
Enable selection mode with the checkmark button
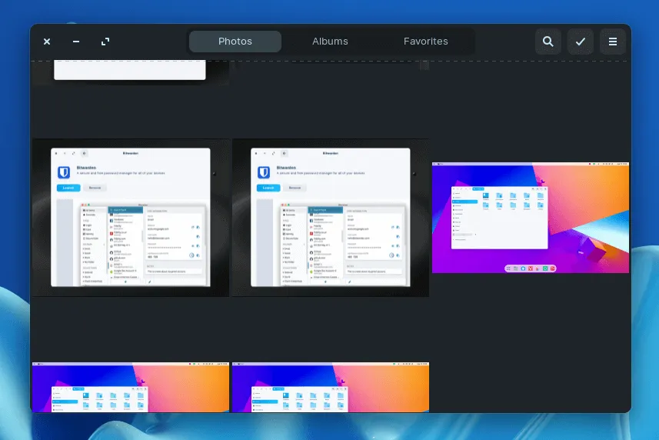pos(580,42)
